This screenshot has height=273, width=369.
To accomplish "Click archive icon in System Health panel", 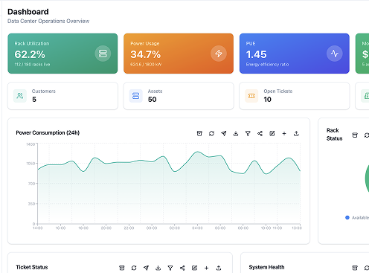I will (355, 268).
